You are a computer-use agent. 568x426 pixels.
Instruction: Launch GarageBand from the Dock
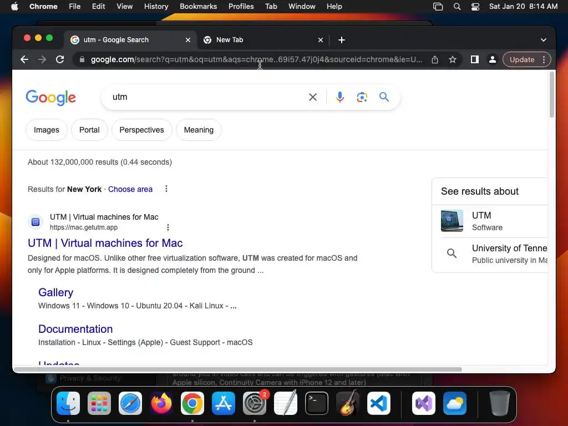[x=348, y=403]
